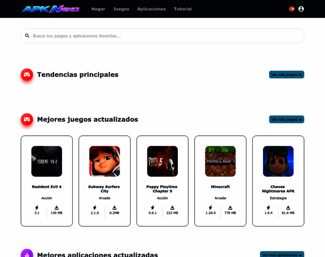Click the lightning icon on Poppy Playtime Chapter 5
This screenshot has width=325, height=257.
[x=153, y=208]
